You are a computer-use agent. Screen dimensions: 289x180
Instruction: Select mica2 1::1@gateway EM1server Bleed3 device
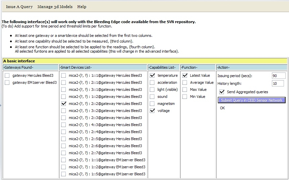pos(63,160)
